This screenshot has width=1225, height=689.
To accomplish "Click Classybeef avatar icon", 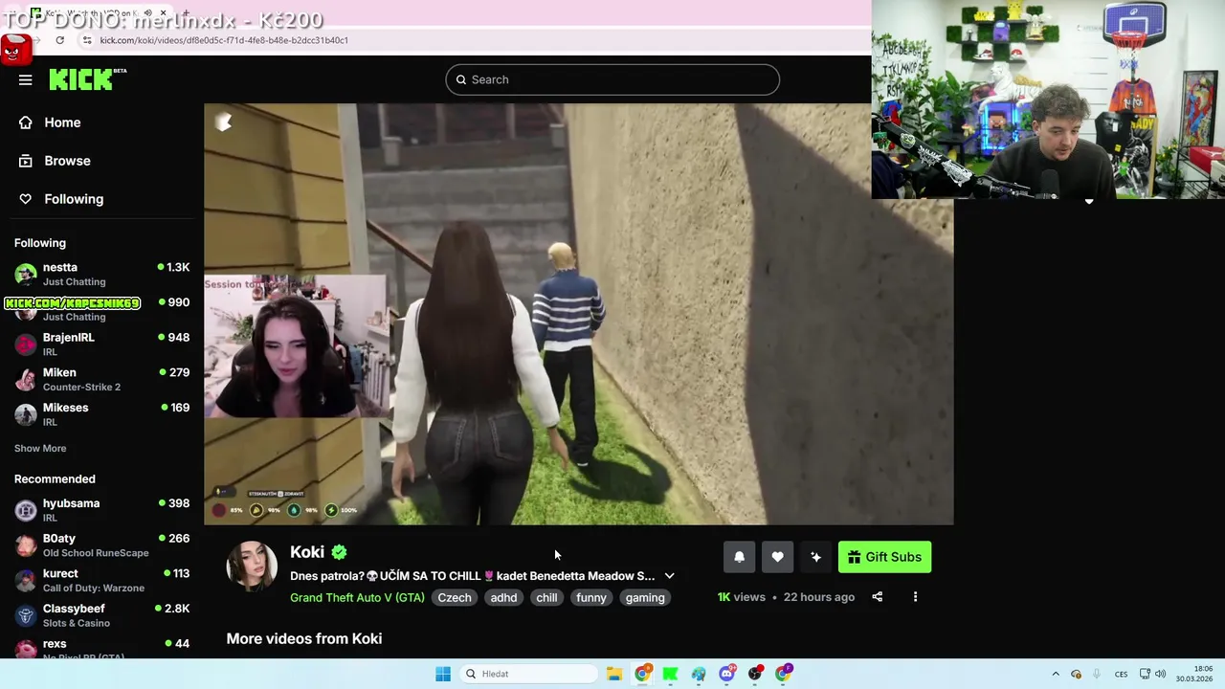I will (x=26, y=615).
